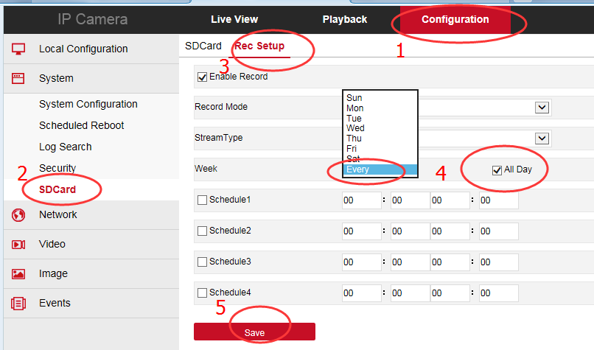This screenshot has width=594, height=350.
Task: Click the Events list icon
Action: pyautogui.click(x=18, y=304)
